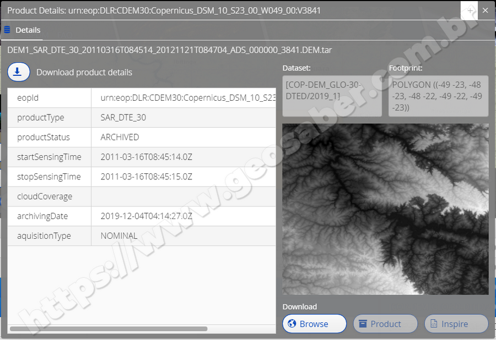
Task: Select the 2019-12-04T04:14:27.0Z value
Action: (147, 216)
